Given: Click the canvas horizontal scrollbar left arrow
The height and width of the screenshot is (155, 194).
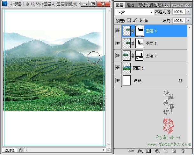Looking at the screenshot, I should point(27,150).
